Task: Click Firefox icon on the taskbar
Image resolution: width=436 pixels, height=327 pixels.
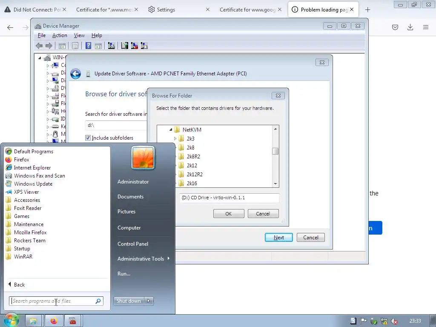Action: pos(54,321)
